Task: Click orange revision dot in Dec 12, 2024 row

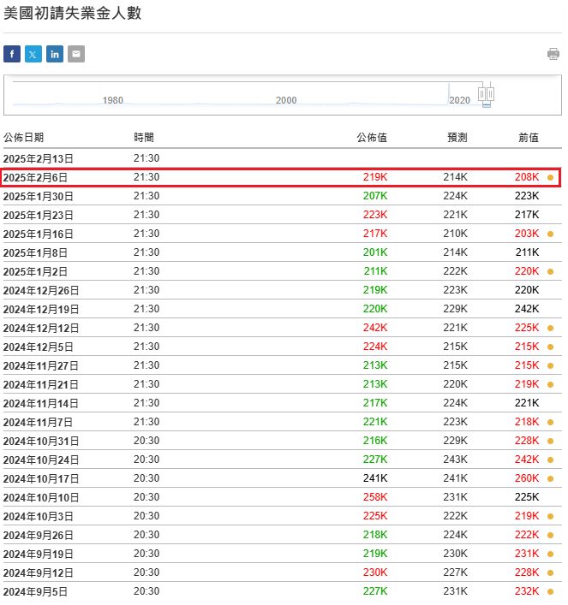Action: (x=550, y=328)
